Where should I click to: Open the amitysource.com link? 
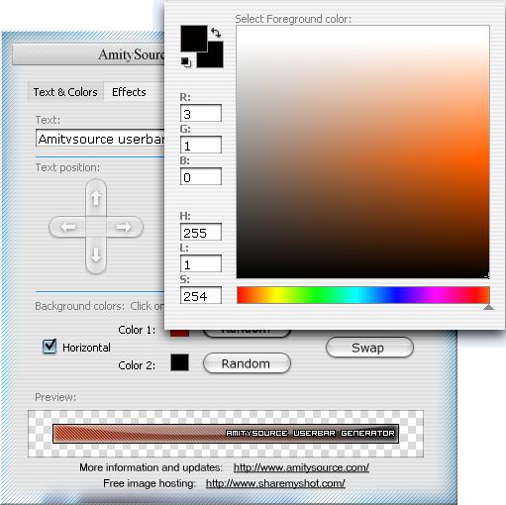301,467
